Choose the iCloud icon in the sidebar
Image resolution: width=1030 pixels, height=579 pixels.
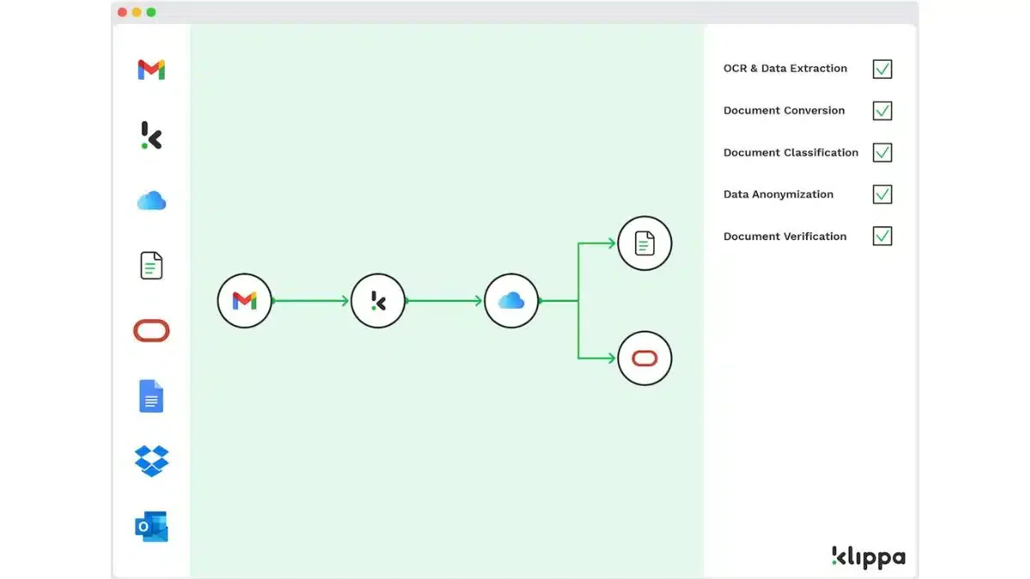pos(151,201)
